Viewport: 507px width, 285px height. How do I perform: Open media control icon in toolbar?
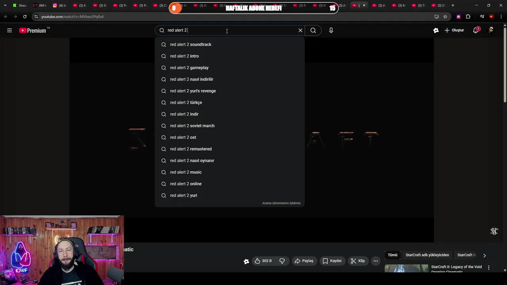482,17
